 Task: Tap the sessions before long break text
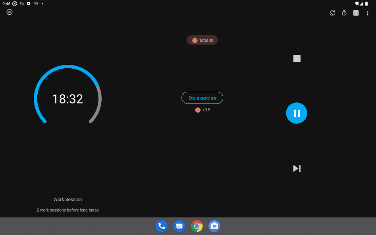(67, 210)
